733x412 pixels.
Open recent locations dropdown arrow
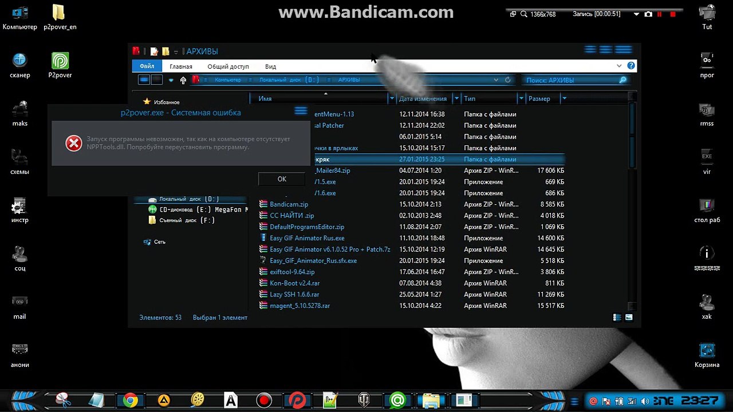[x=171, y=80]
